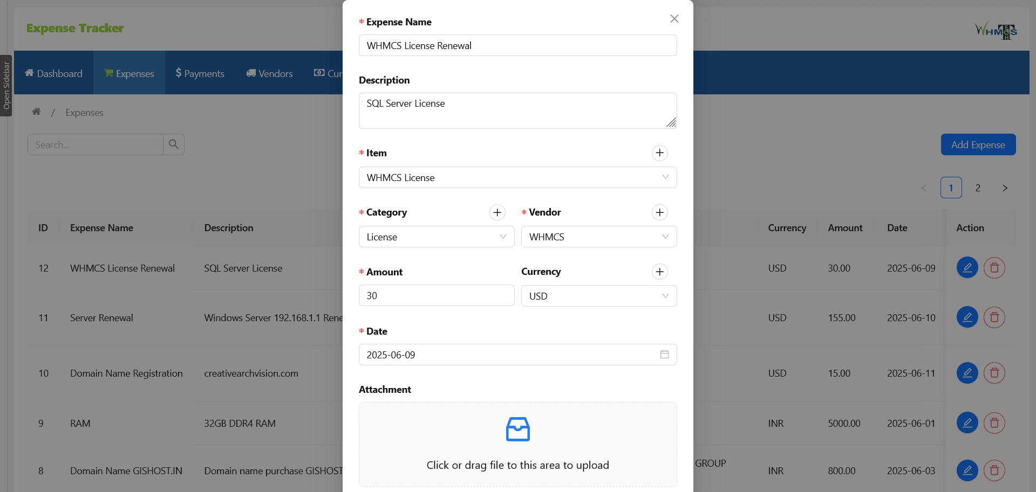Add new currency via plus icon
Image resolution: width=1036 pixels, height=492 pixels.
659,272
